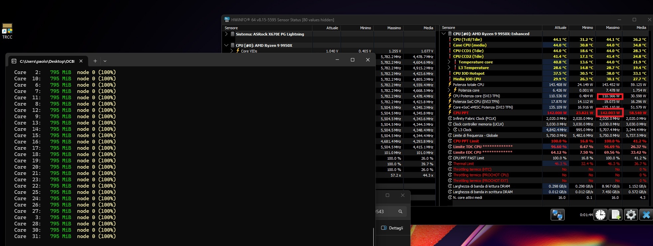Click thermometer icon of CPU (Tctl/Tdie) row
This screenshot has width=653, height=246.
tap(450, 40)
